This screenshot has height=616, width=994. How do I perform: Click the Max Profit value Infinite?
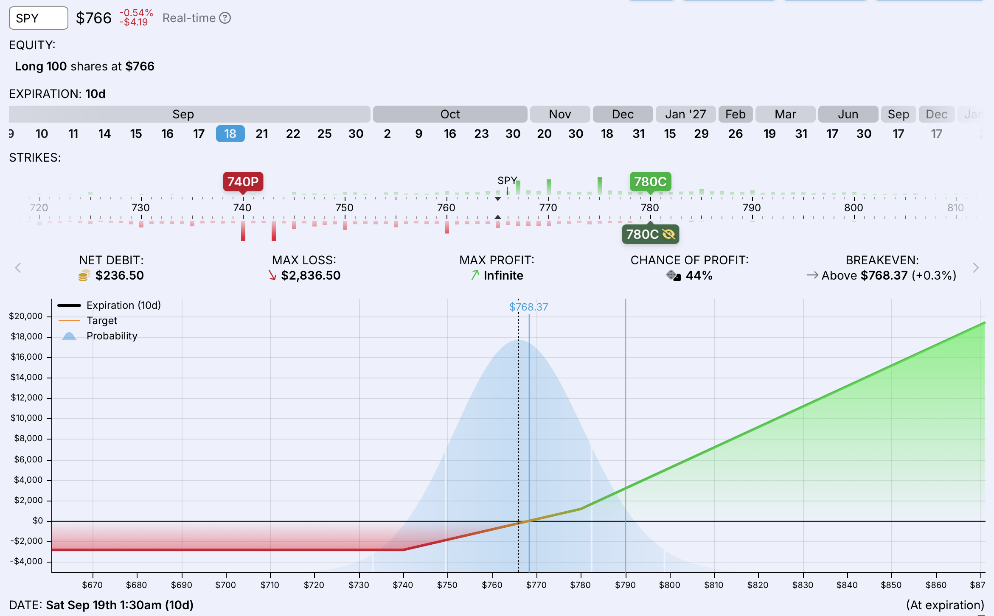[503, 275]
